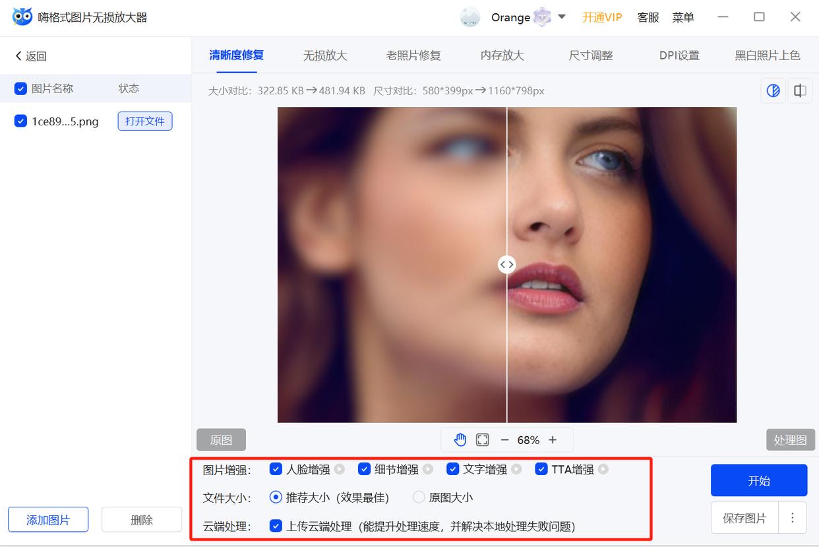Click the 开始 start button
Screen dimensions: 819x547
(759, 480)
